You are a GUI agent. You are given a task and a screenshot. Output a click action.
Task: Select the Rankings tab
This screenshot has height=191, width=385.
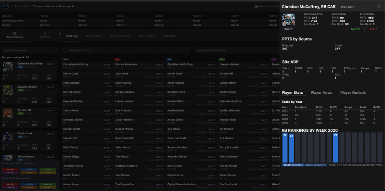coord(72,36)
